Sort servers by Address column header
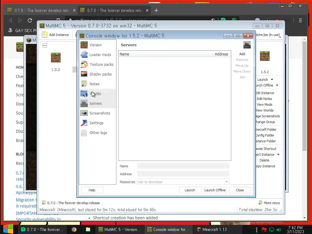Viewport: 312px width, 234px height. [x=222, y=54]
